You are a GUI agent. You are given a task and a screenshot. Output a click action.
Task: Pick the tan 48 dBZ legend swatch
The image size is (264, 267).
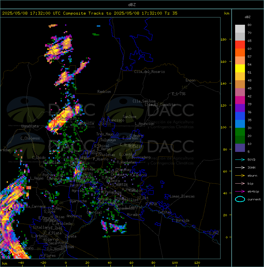pyautogui.click(x=240, y=84)
